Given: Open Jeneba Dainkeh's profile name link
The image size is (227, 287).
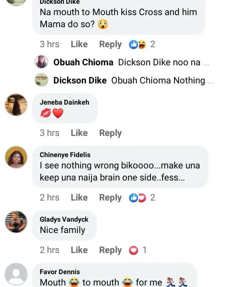Looking at the screenshot, I should click(x=64, y=102).
